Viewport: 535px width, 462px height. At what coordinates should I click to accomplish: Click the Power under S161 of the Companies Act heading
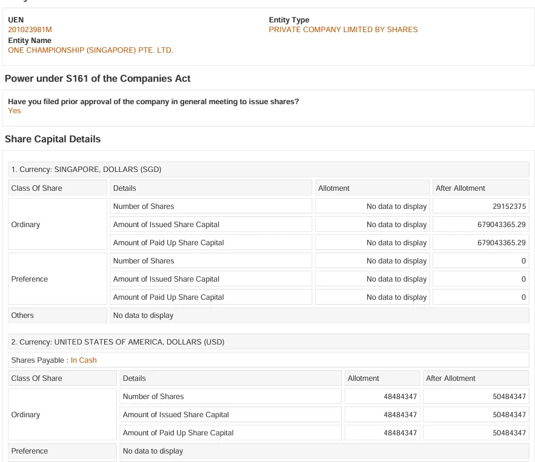[98, 79]
